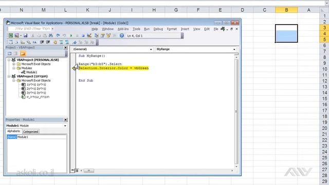The image size is (329, 185).
Task: Open the Format menu
Action: pos(172,29)
